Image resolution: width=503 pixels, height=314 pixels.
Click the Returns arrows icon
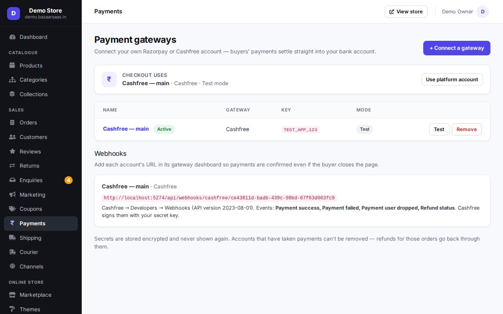[x=12, y=166]
